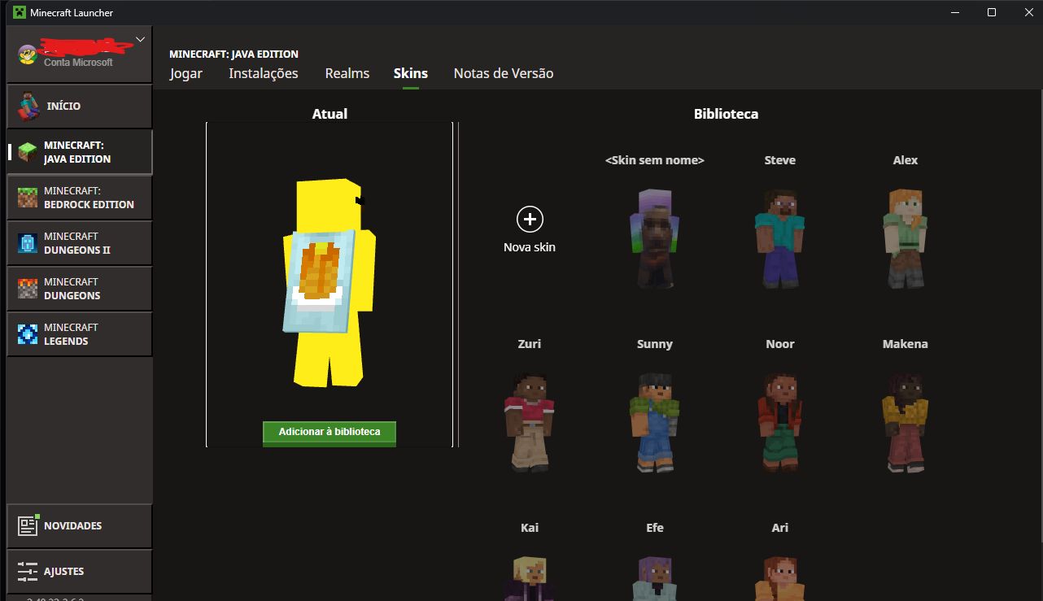Click the Biblioteca heading
Screen dimensions: 1043x601
(726, 114)
